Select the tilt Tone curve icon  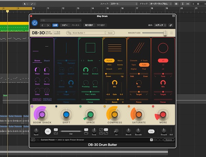click(101, 130)
